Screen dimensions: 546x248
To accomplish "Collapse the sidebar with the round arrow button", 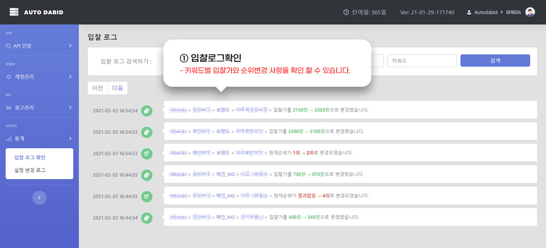I will tap(39, 198).
